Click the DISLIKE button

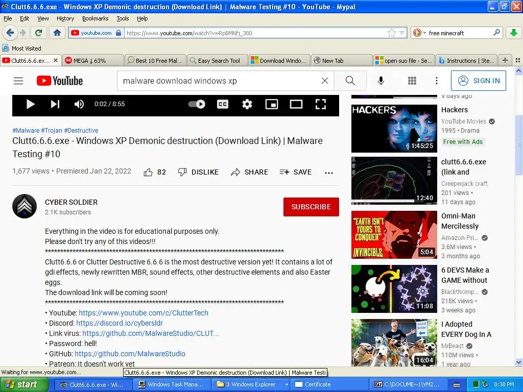[198, 172]
